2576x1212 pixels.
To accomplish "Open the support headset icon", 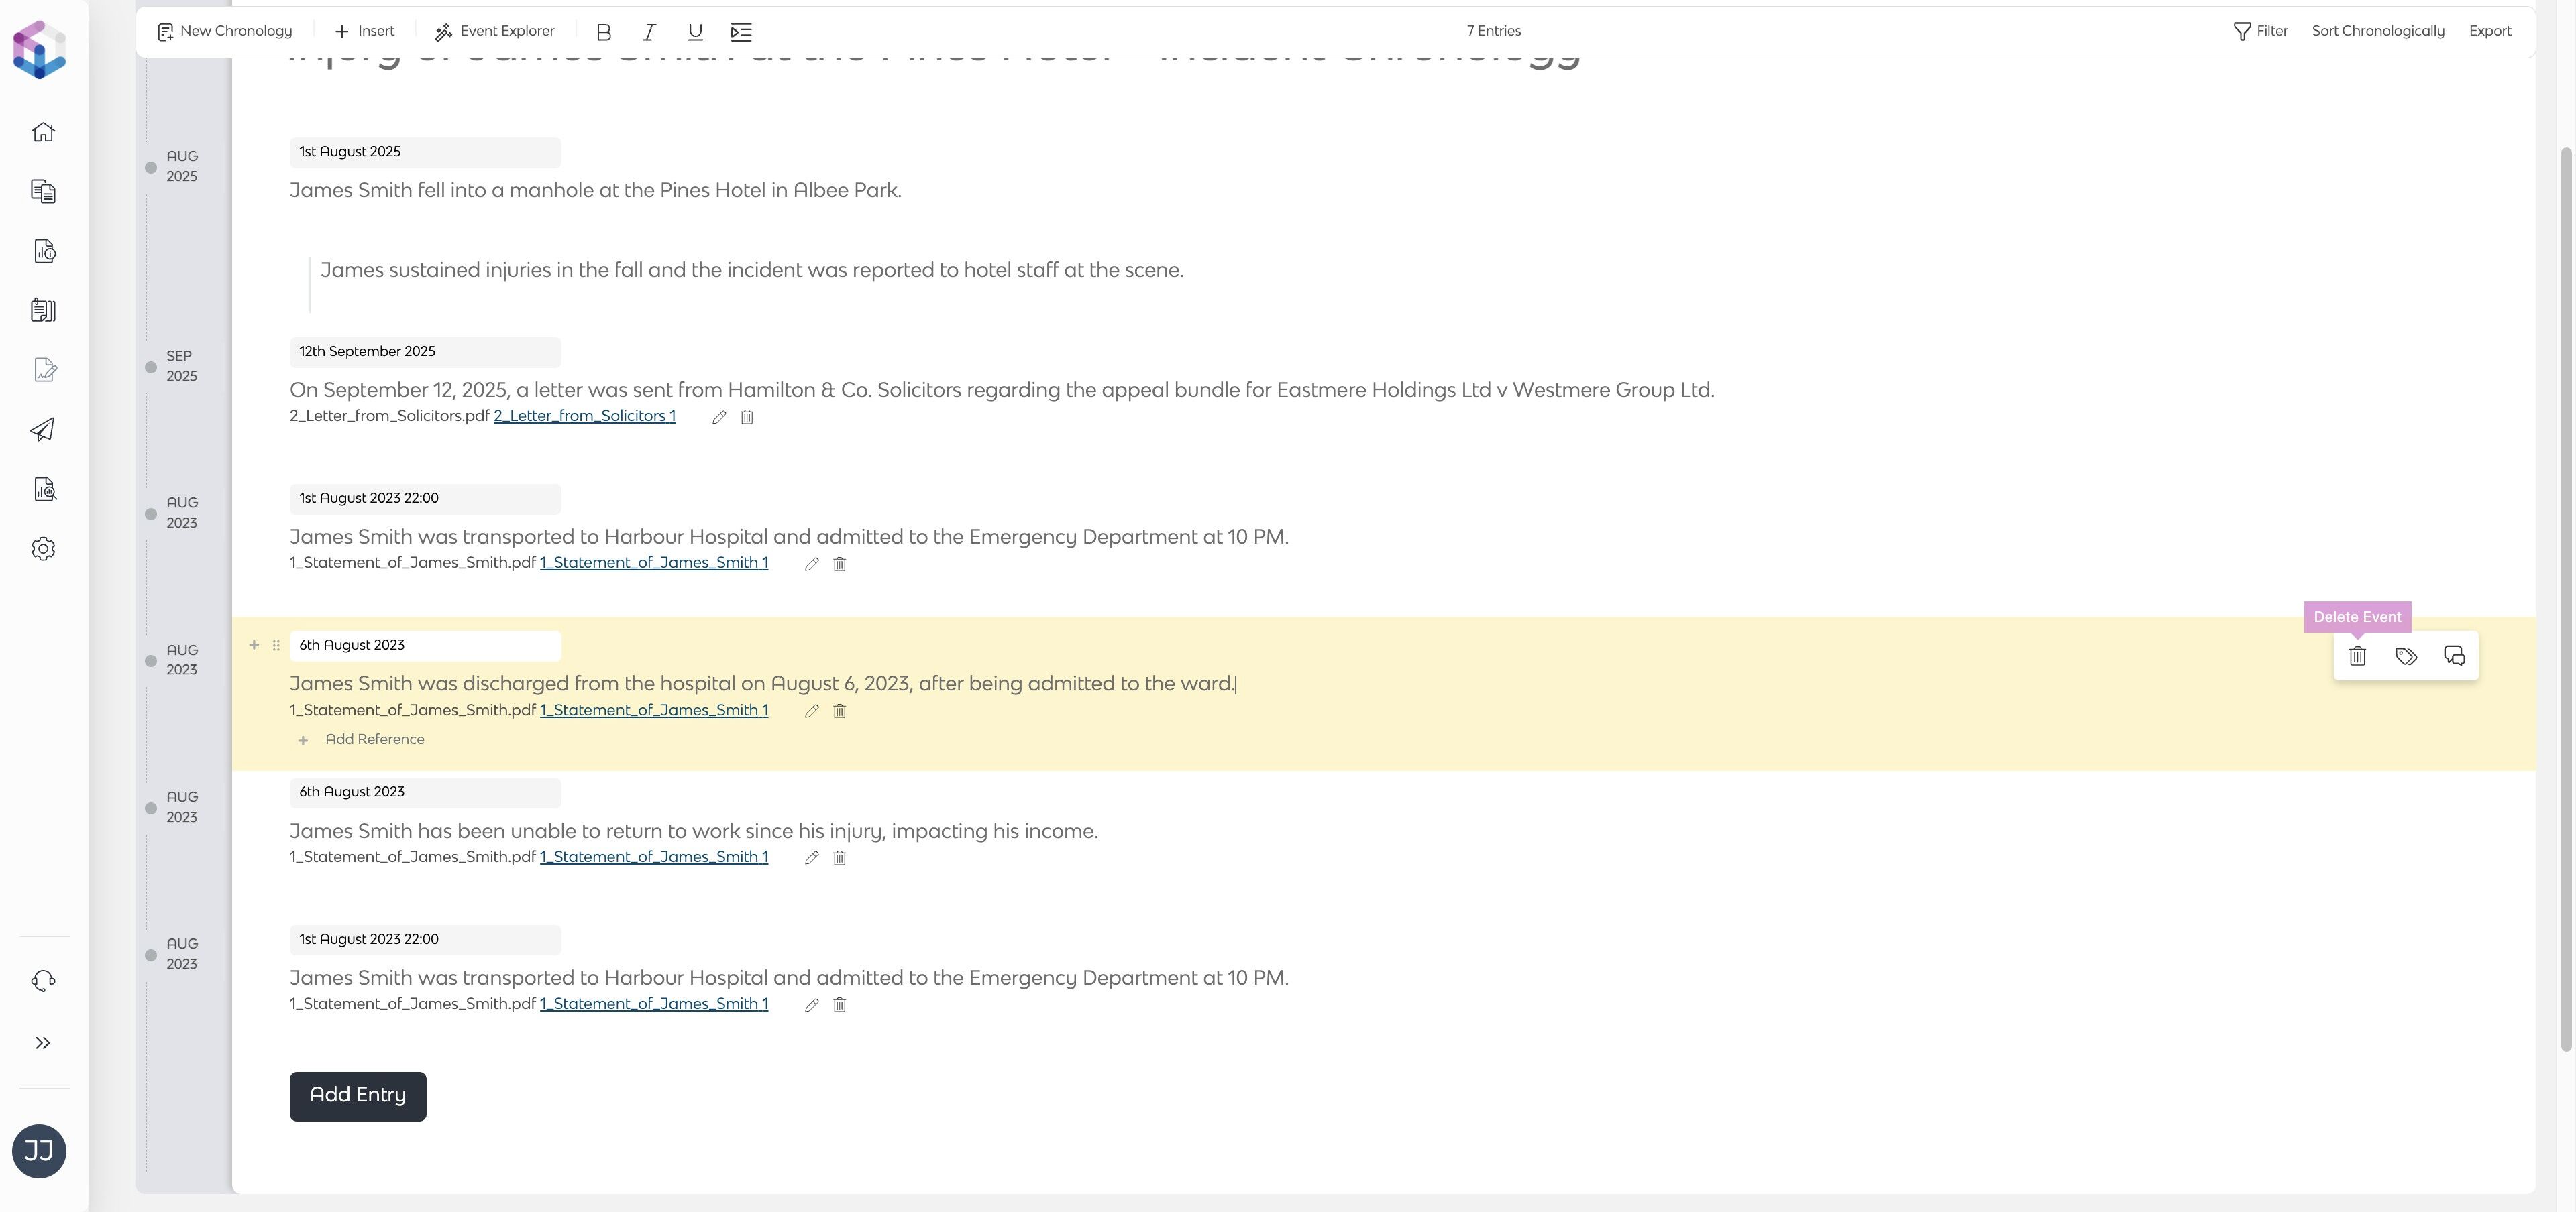I will pyautogui.click(x=43, y=981).
